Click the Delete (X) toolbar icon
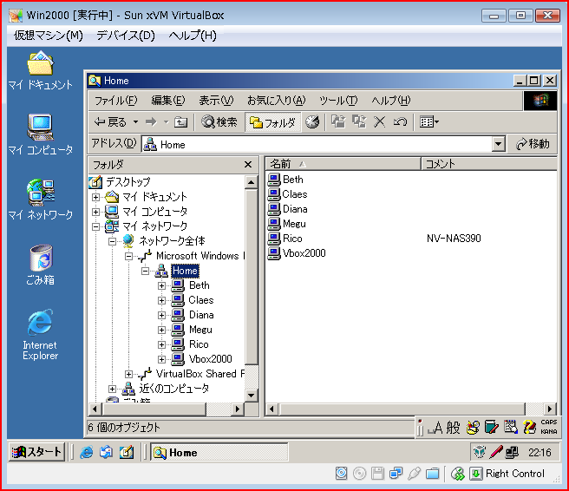The width and height of the screenshot is (569, 491). 380,122
